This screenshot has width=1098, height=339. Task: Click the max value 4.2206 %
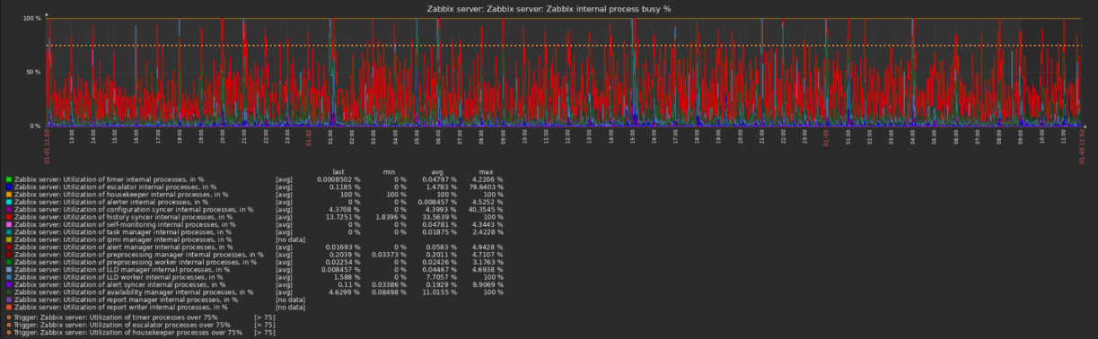tap(487, 179)
